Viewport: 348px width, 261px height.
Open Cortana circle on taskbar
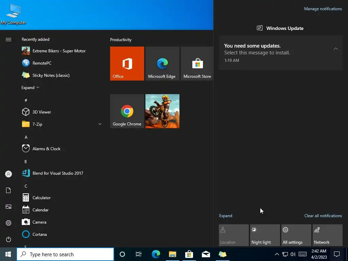click(122, 254)
